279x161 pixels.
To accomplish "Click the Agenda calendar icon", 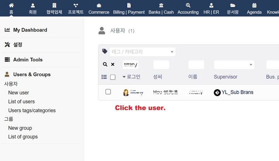I will click(x=254, y=5).
